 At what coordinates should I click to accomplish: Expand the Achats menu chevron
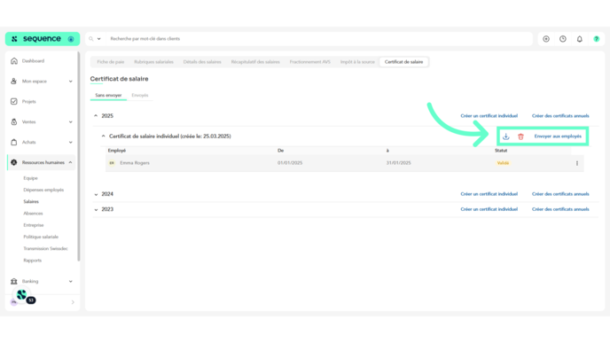[70, 142]
